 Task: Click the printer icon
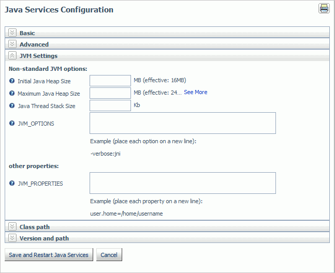324,8
